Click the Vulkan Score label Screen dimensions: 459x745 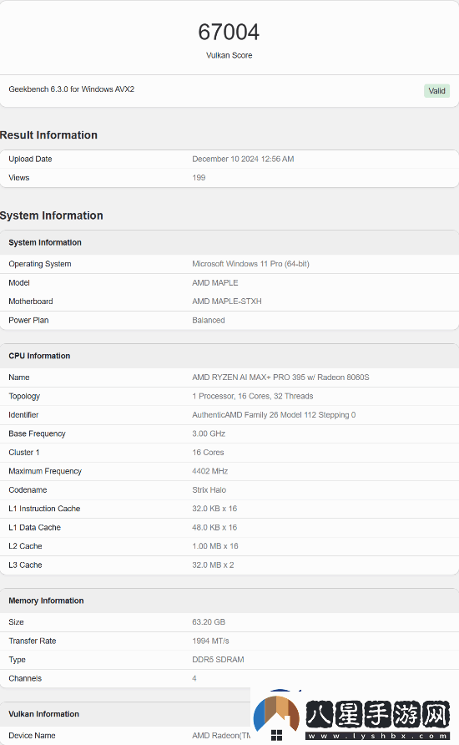(x=229, y=56)
